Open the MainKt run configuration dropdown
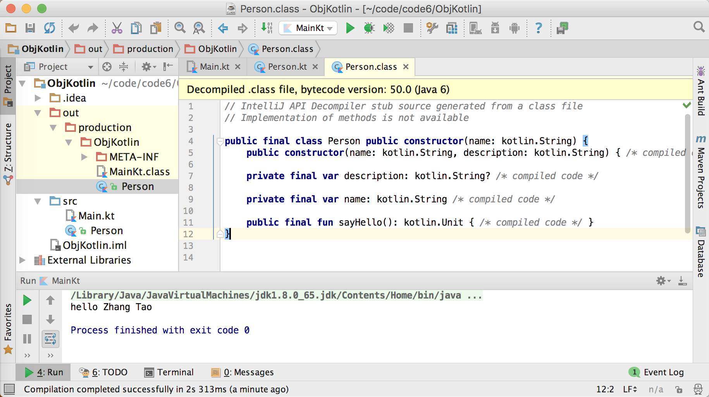The height and width of the screenshot is (397, 709). coord(308,28)
